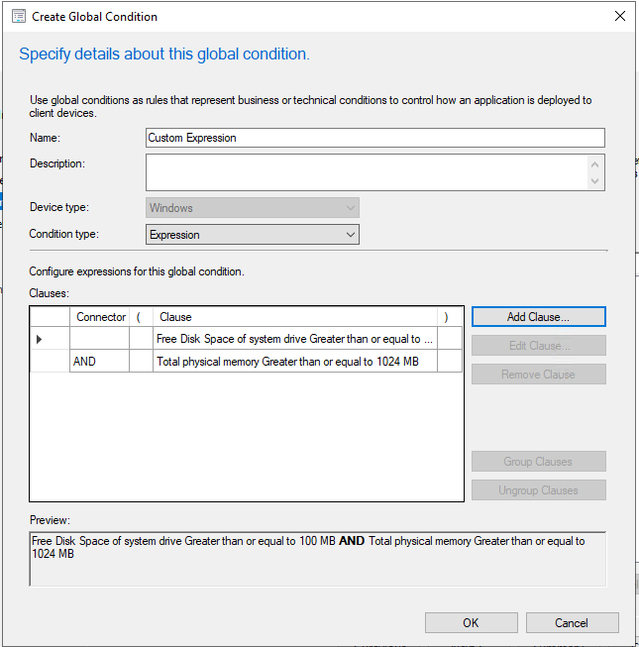Click the row selector arrow of the first clause
The width and height of the screenshot is (639, 647).
pos(40,339)
